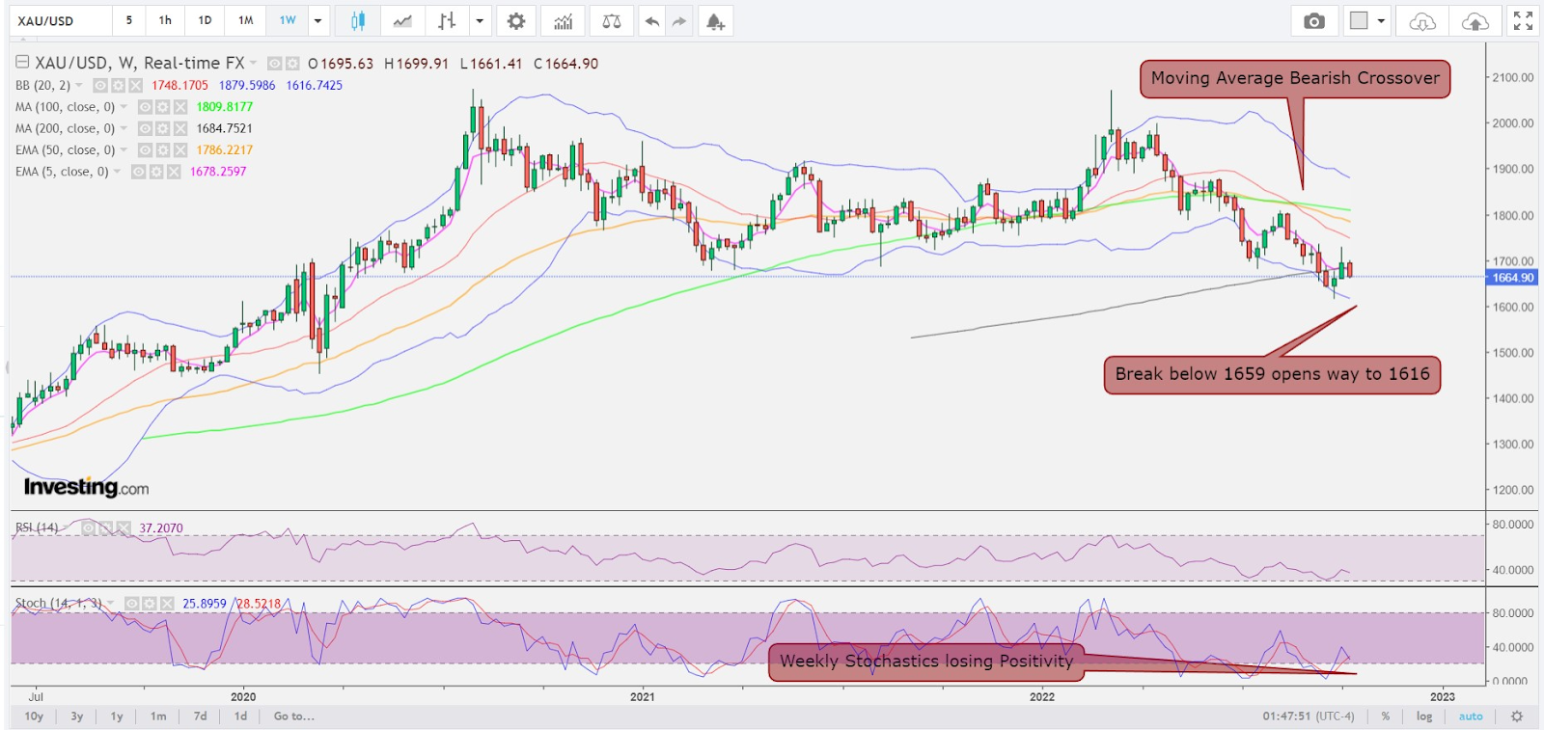Choose the bar chart style
Viewport: 1544px width, 730px height.
point(447,21)
